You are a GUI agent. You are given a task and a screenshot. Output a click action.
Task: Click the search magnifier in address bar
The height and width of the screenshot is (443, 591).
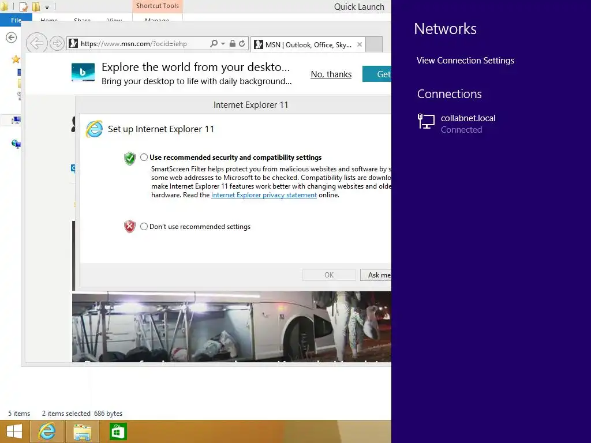pos(214,44)
